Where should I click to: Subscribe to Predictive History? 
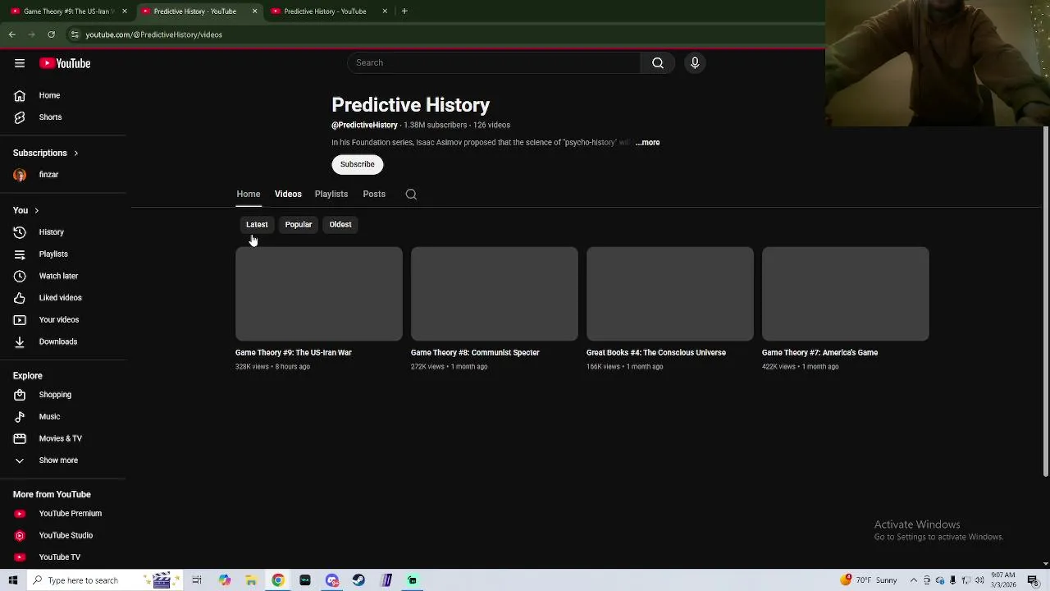coord(358,164)
